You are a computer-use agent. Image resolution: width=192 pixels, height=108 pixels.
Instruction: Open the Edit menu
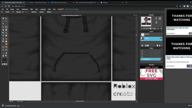coord(7,9)
